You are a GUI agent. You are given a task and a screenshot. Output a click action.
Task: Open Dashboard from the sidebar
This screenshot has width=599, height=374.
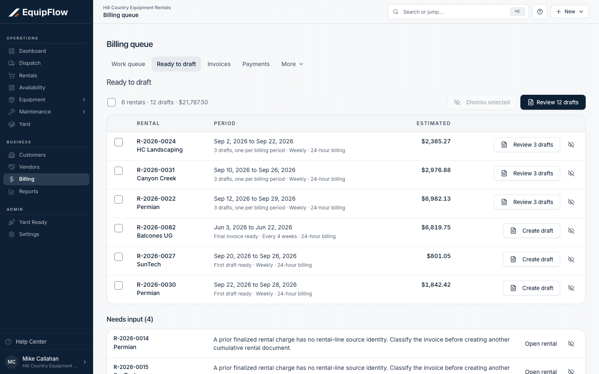(x=46, y=51)
